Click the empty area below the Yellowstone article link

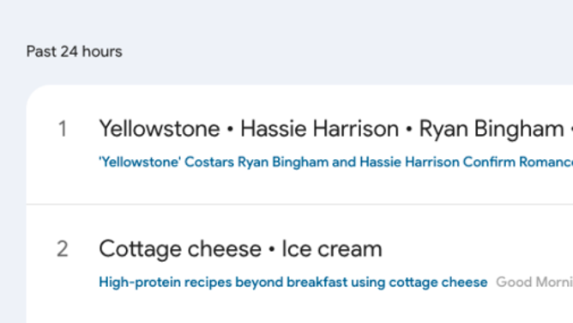coord(299,186)
